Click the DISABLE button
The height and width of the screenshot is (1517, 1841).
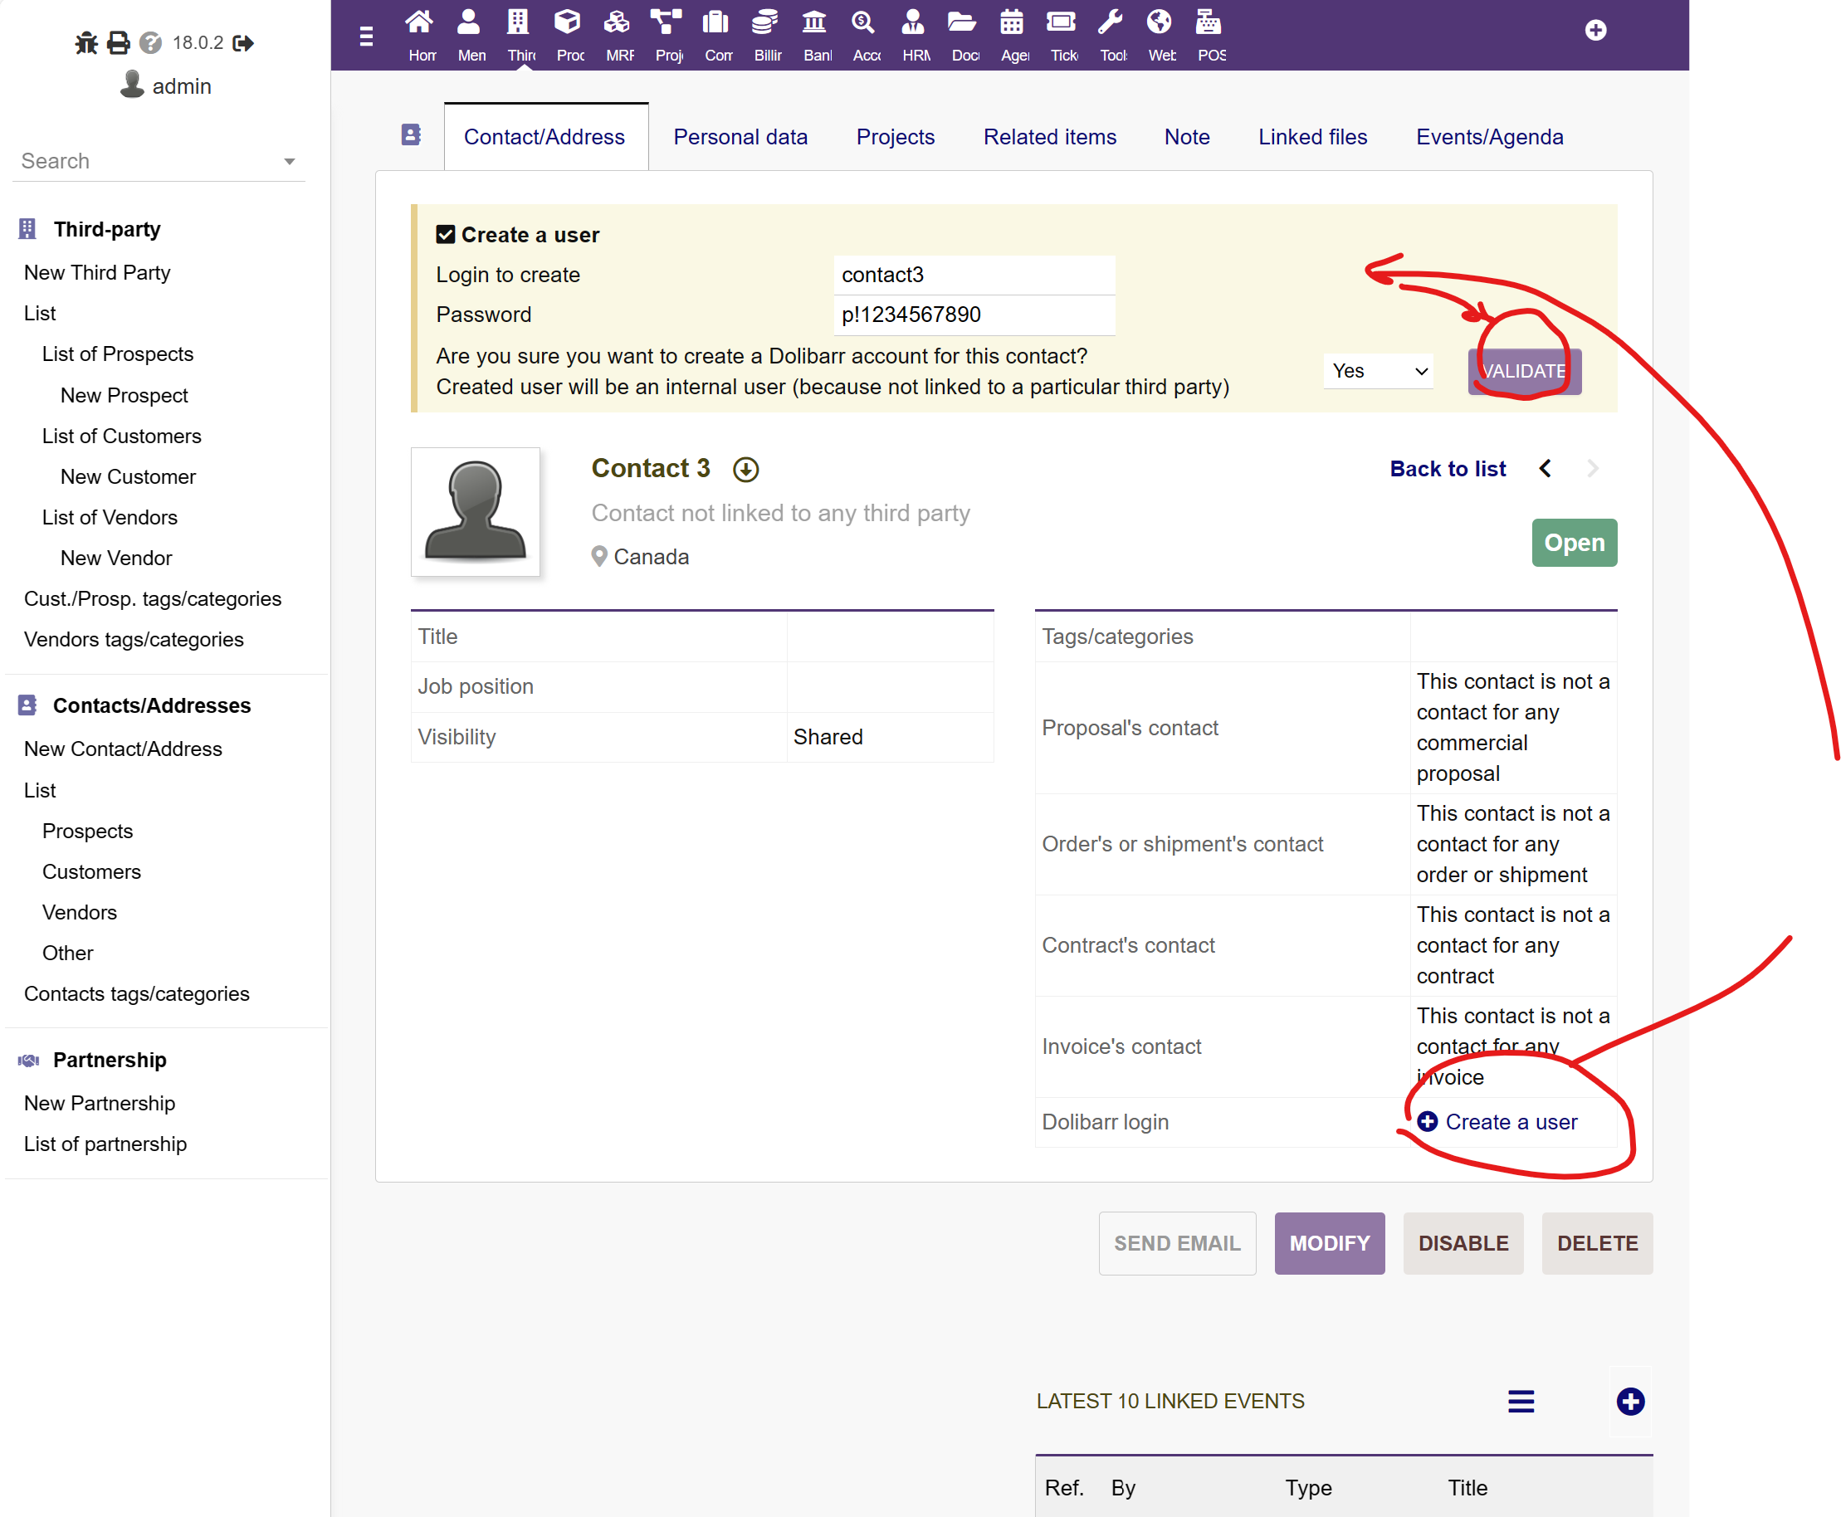pyautogui.click(x=1463, y=1242)
